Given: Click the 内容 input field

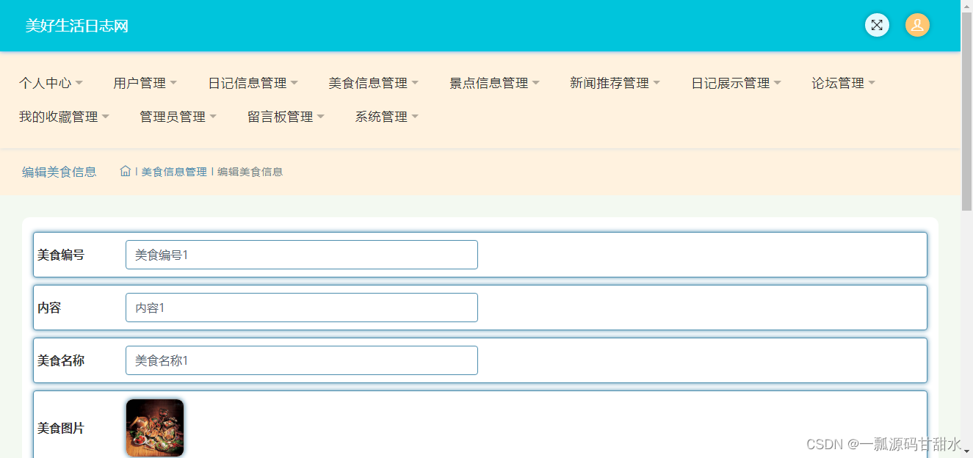Looking at the screenshot, I should pos(301,308).
